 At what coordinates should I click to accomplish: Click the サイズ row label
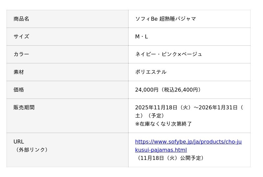click(21, 36)
